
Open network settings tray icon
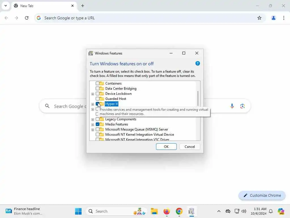point(237,211)
